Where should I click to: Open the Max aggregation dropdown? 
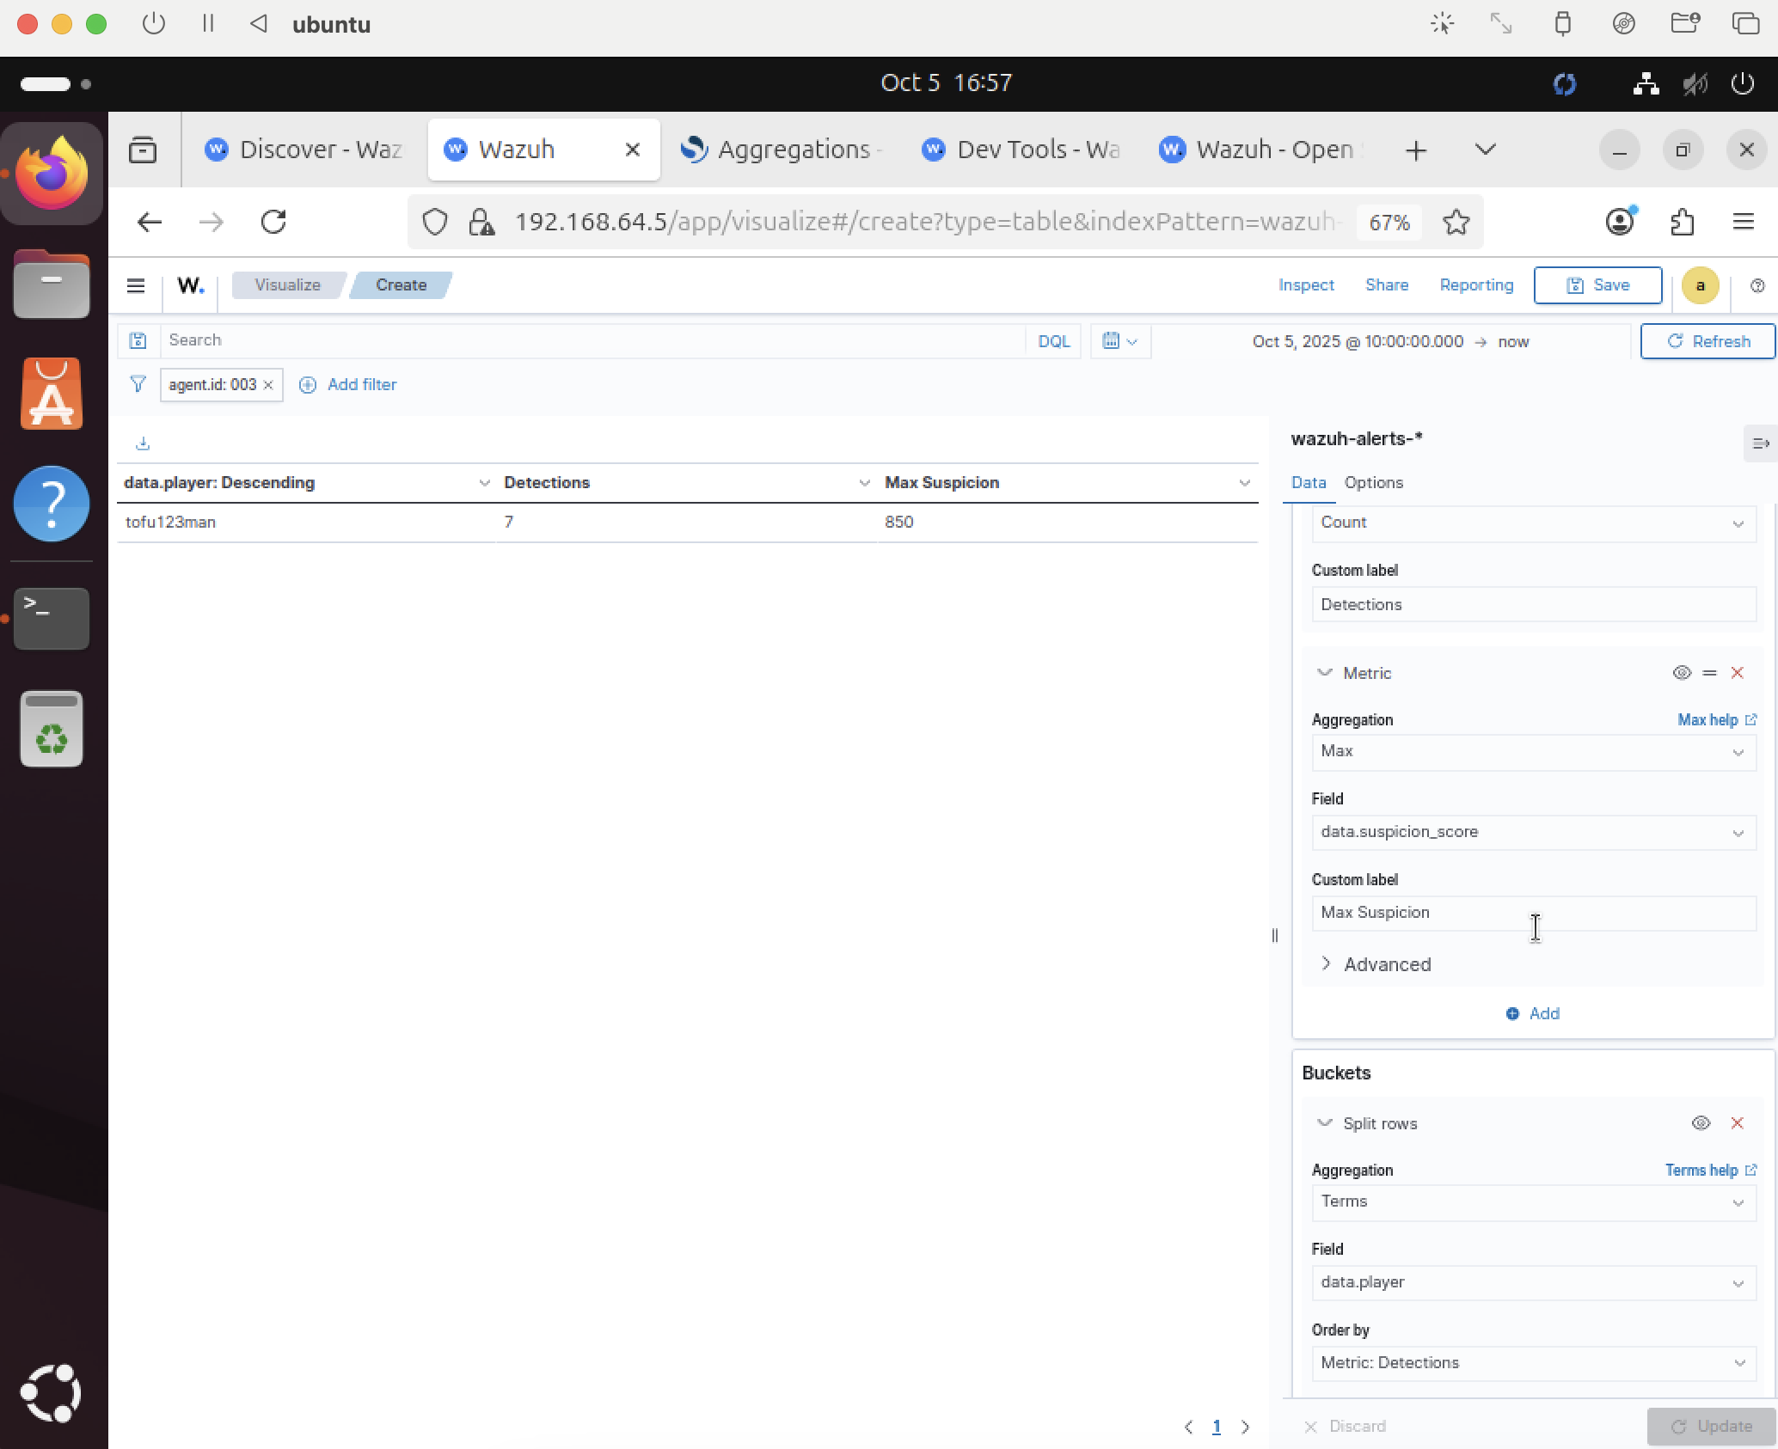click(1532, 752)
